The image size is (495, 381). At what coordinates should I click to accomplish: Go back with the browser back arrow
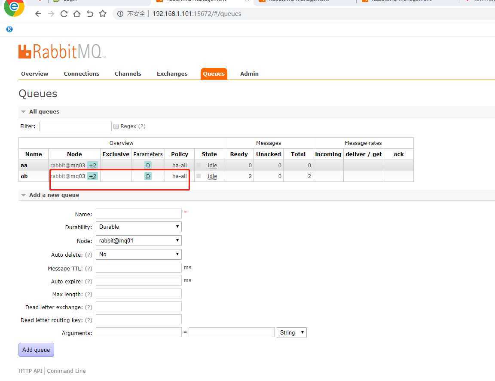[x=38, y=14]
